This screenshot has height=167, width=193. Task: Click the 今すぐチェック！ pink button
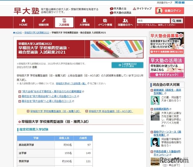click(x=167, y=75)
